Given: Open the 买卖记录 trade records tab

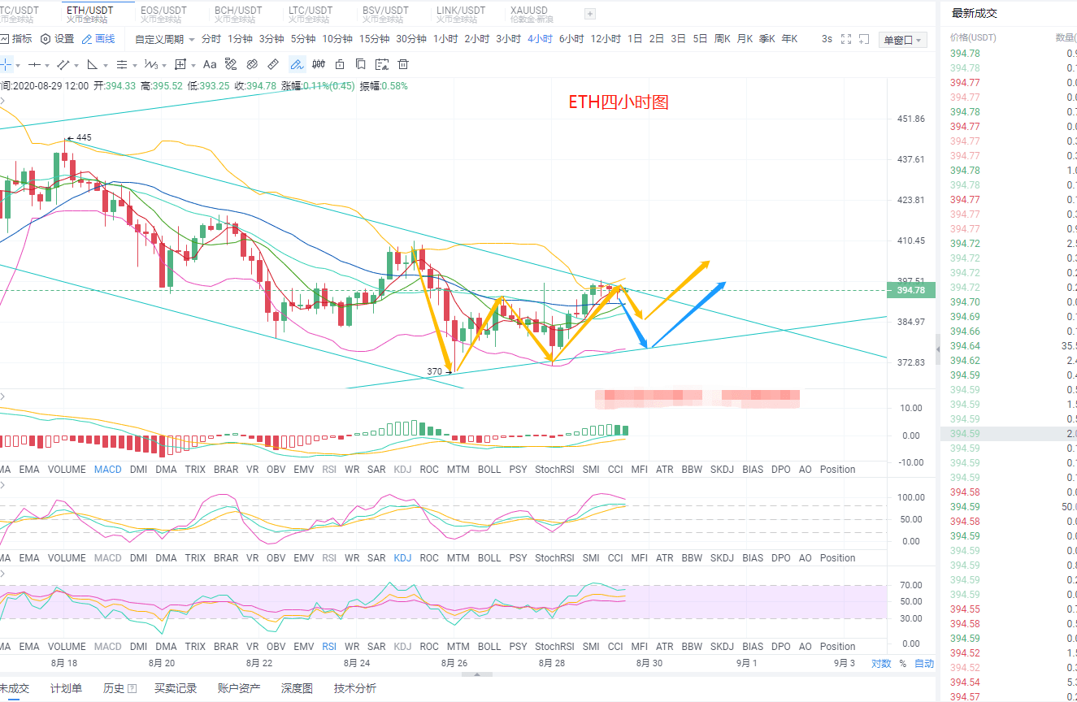Looking at the screenshot, I should [x=176, y=688].
